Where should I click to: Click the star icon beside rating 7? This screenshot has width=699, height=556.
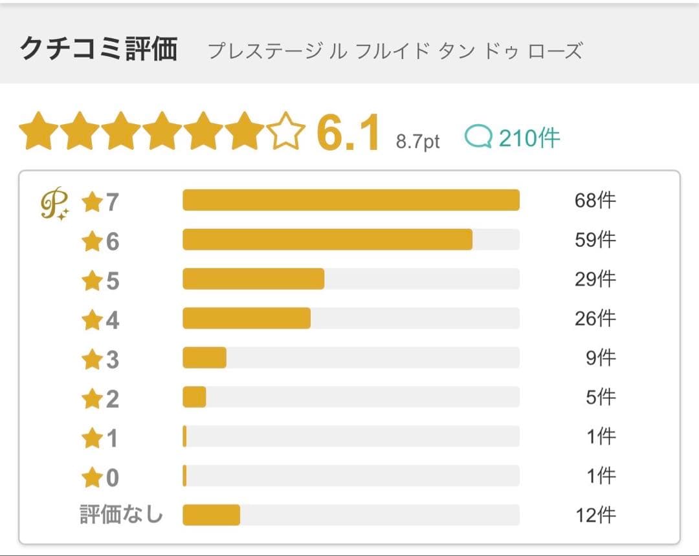[x=93, y=203]
